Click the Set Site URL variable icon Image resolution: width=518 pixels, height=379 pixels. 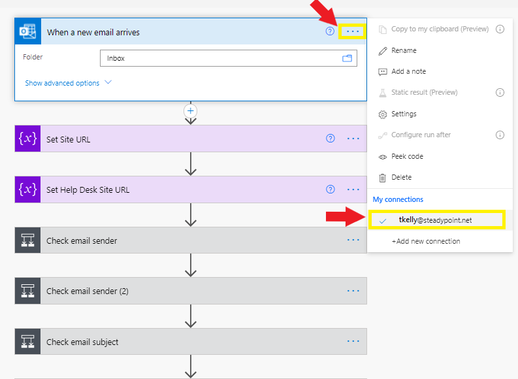[27, 139]
